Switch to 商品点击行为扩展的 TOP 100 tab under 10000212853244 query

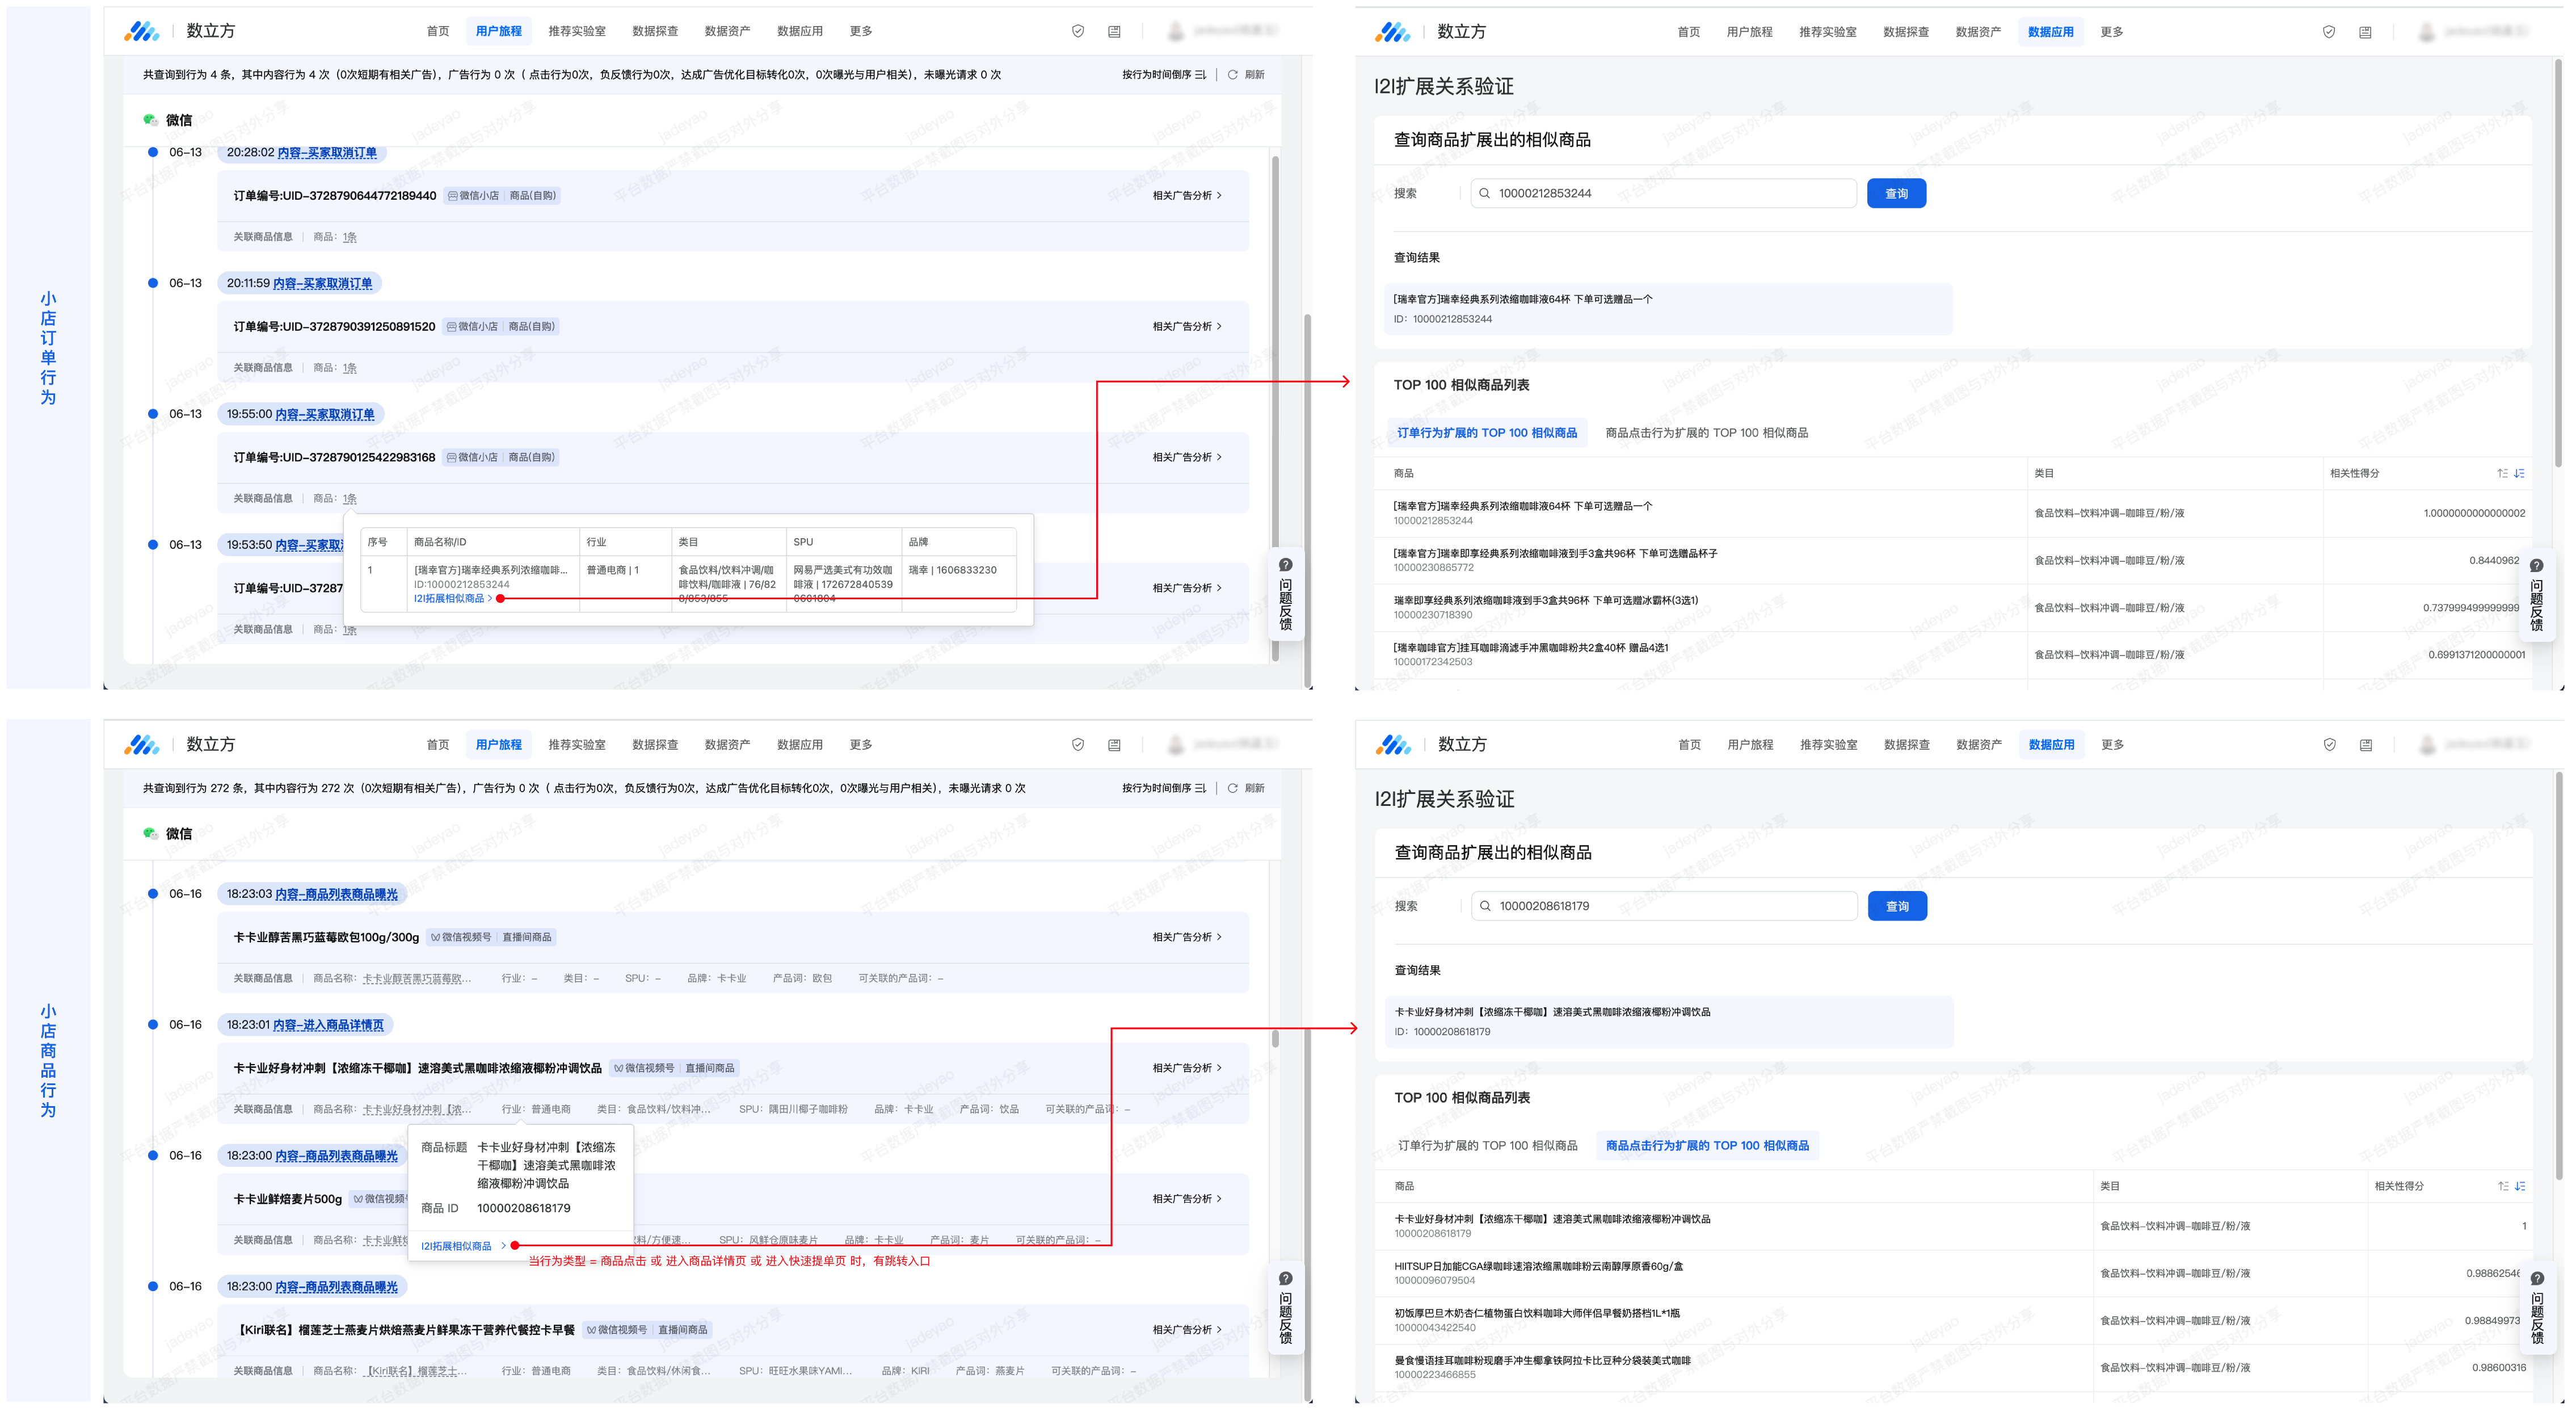(1706, 433)
